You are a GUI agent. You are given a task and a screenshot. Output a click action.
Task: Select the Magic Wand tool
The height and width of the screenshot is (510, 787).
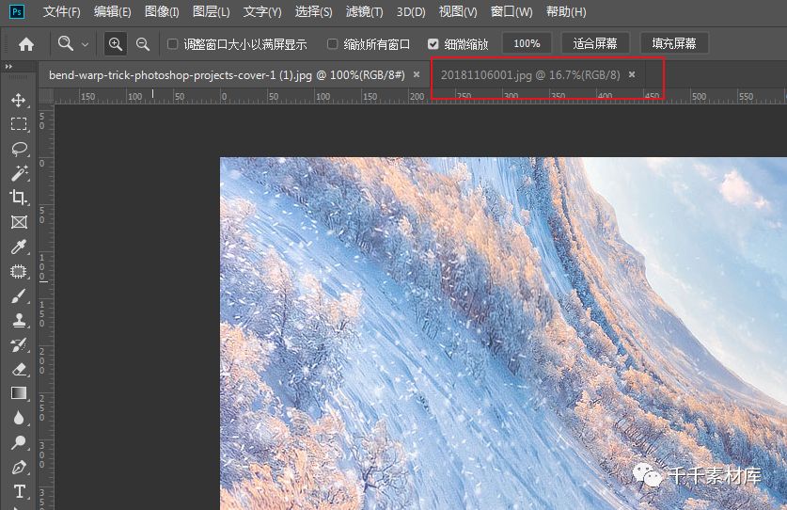19,173
